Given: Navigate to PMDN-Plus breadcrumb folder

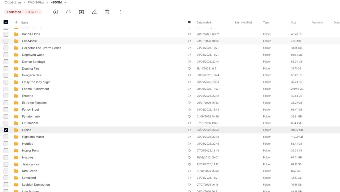Looking at the screenshot, I should 36,2.
